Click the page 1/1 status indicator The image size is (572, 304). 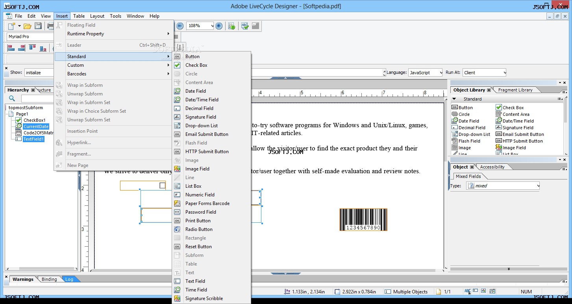coord(443,292)
